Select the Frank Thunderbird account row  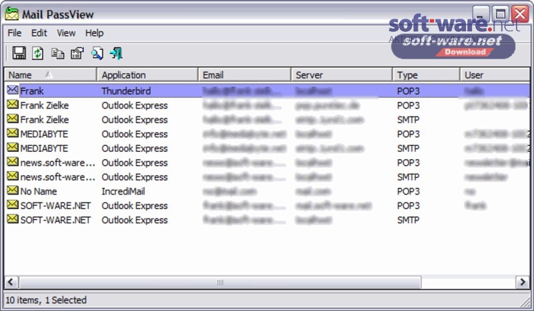(x=268, y=91)
